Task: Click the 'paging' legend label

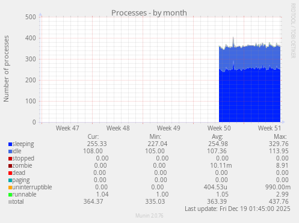Action: (21, 180)
